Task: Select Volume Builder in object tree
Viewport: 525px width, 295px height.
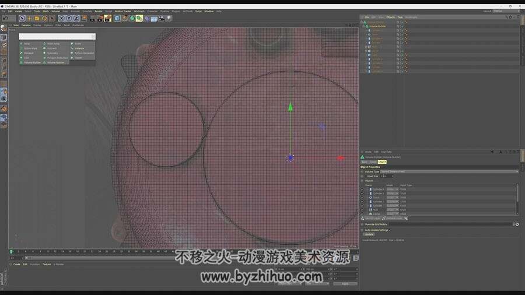Action: point(377,26)
